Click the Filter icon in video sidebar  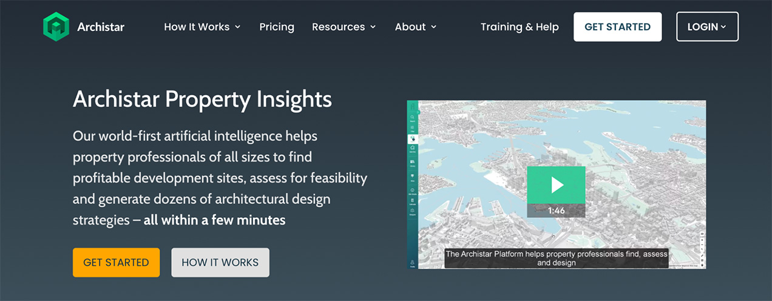coord(413,129)
